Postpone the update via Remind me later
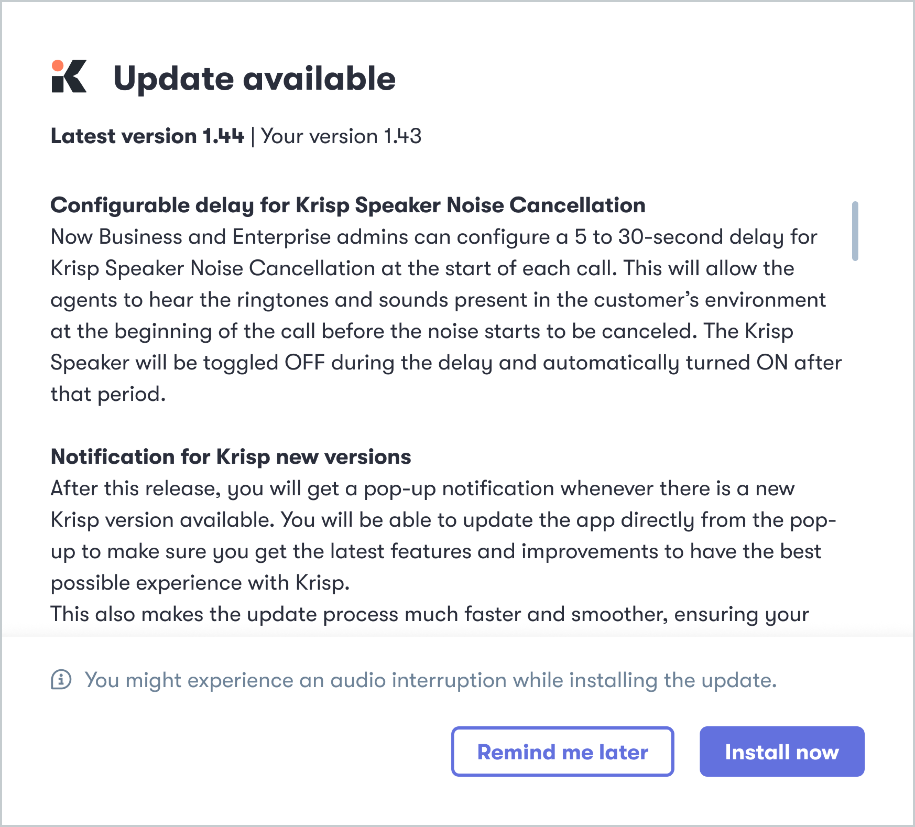 (x=562, y=752)
